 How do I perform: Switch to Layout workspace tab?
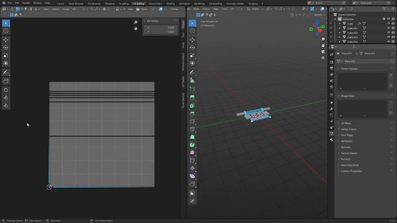pos(61,4)
